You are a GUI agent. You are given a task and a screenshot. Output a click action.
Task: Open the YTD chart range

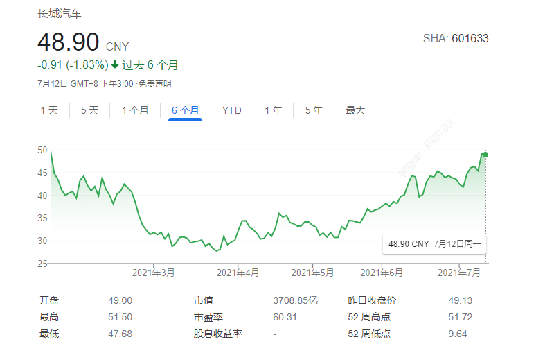[231, 110]
